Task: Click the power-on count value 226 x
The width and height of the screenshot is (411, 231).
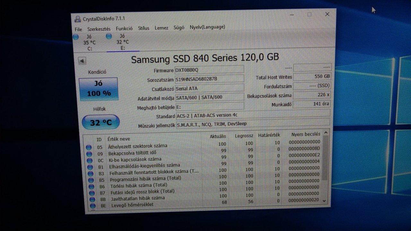Action: (x=312, y=95)
